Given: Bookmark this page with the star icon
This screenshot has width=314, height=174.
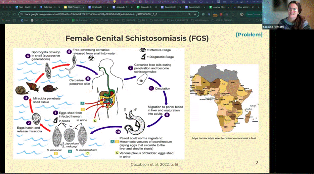Looking at the screenshot, I should click(x=195, y=14).
